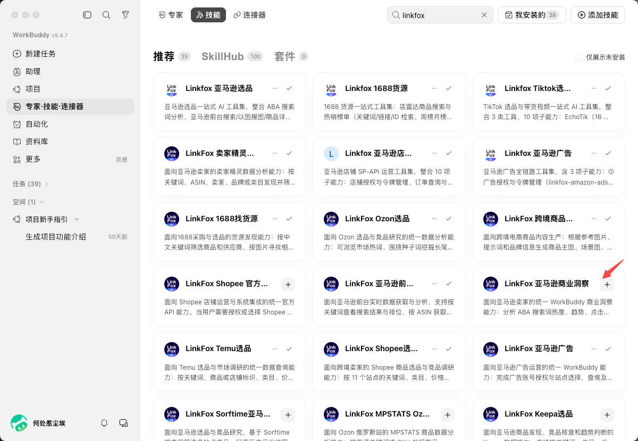Add the LinkFox 亚马逊商业洞察 skill
Screen dimensions: 638x441
[607, 285]
